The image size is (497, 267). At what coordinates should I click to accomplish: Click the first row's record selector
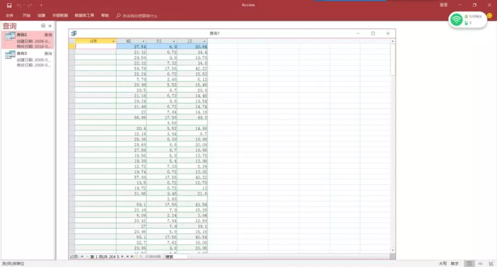(x=72, y=46)
